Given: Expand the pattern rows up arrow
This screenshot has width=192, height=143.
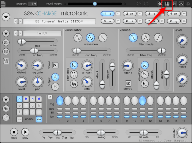Looking at the screenshot, I should click(x=50, y=97).
